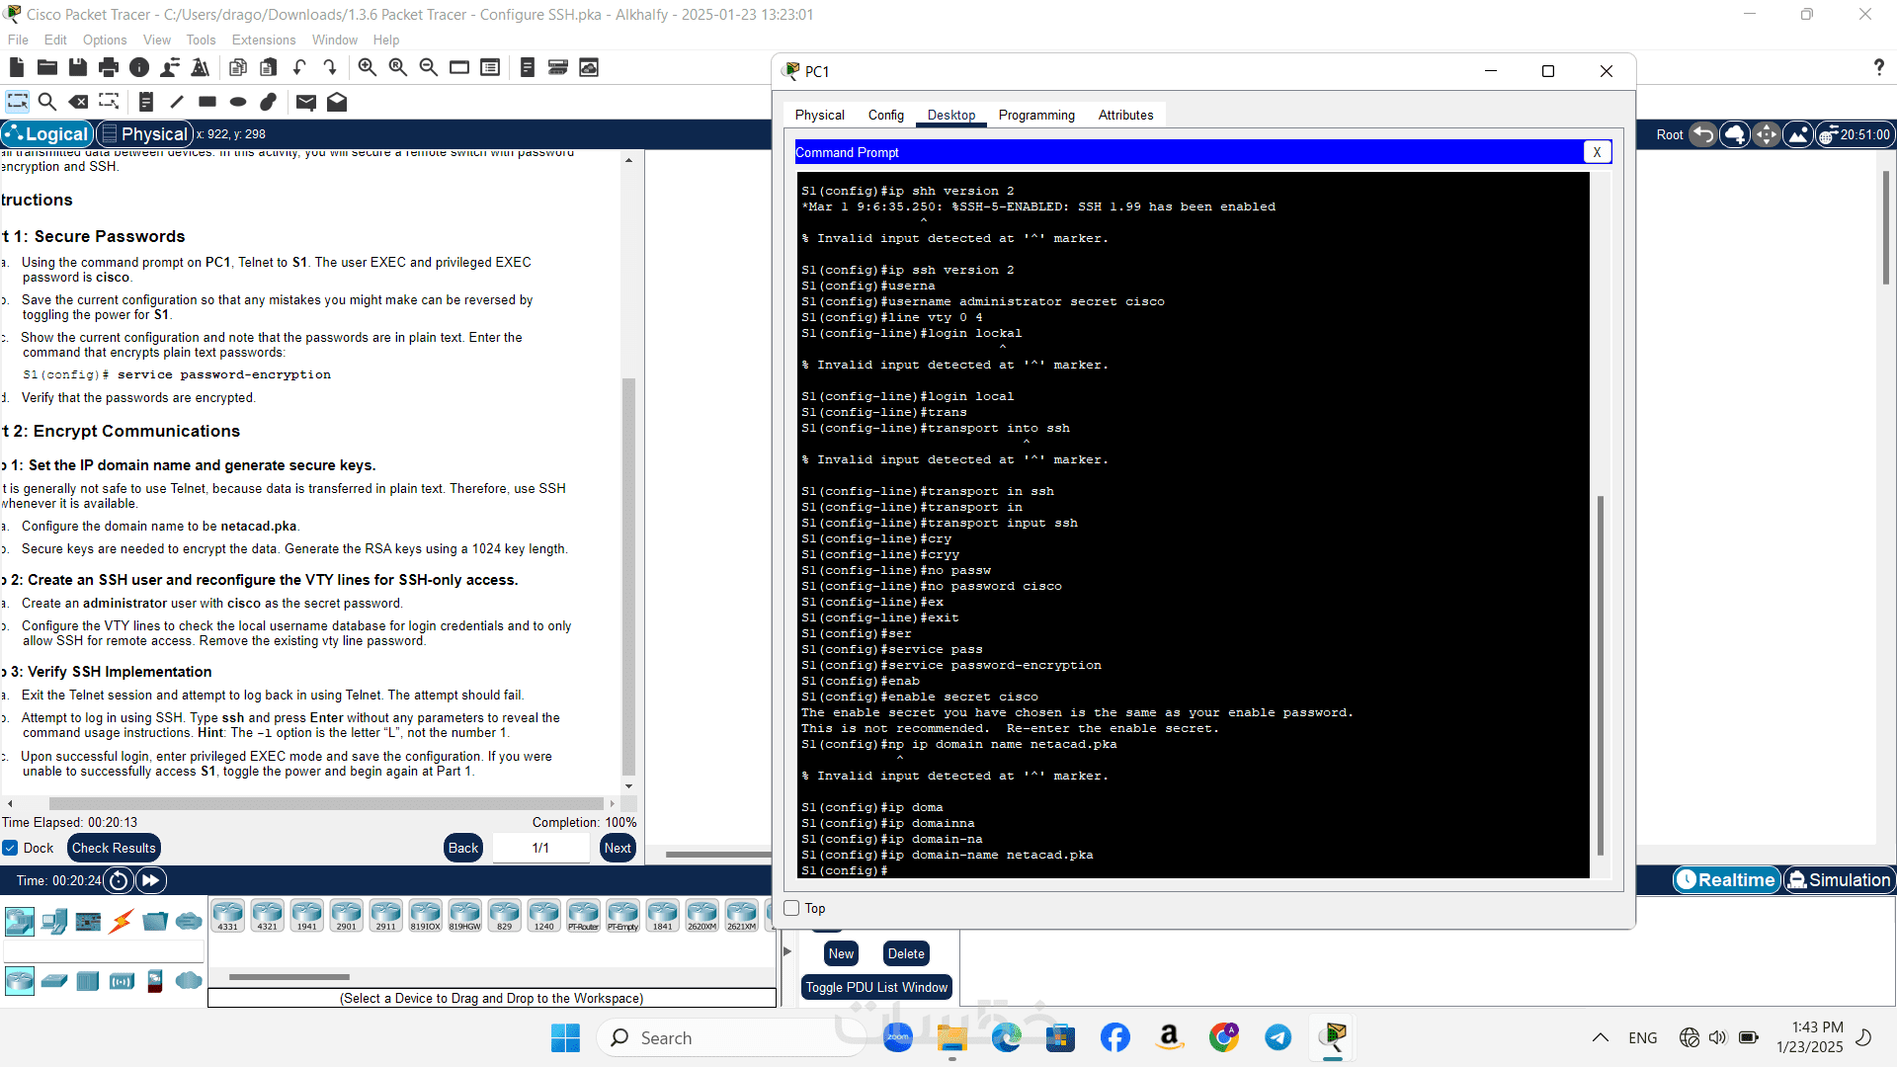Toggle the Dock checkbox
This screenshot has height=1067, width=1897.
point(11,848)
